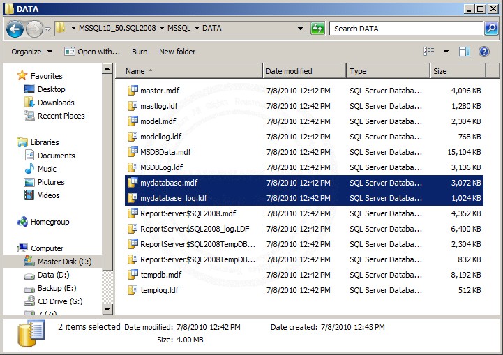Open address bar history dropdown

pos(300,29)
